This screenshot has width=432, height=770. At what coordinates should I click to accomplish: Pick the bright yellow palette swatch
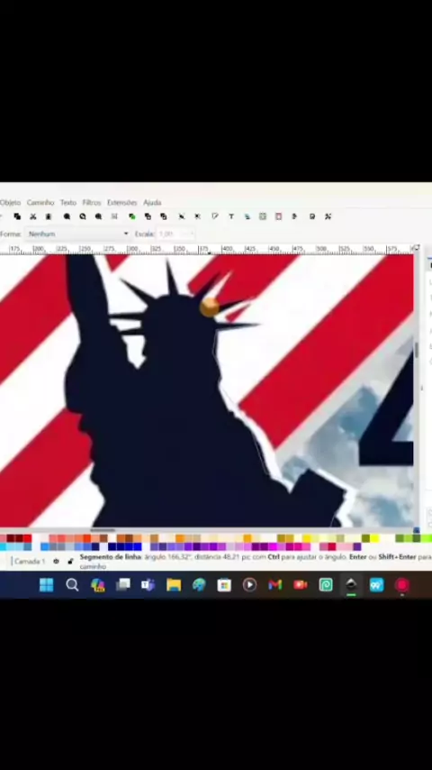[x=374, y=538]
